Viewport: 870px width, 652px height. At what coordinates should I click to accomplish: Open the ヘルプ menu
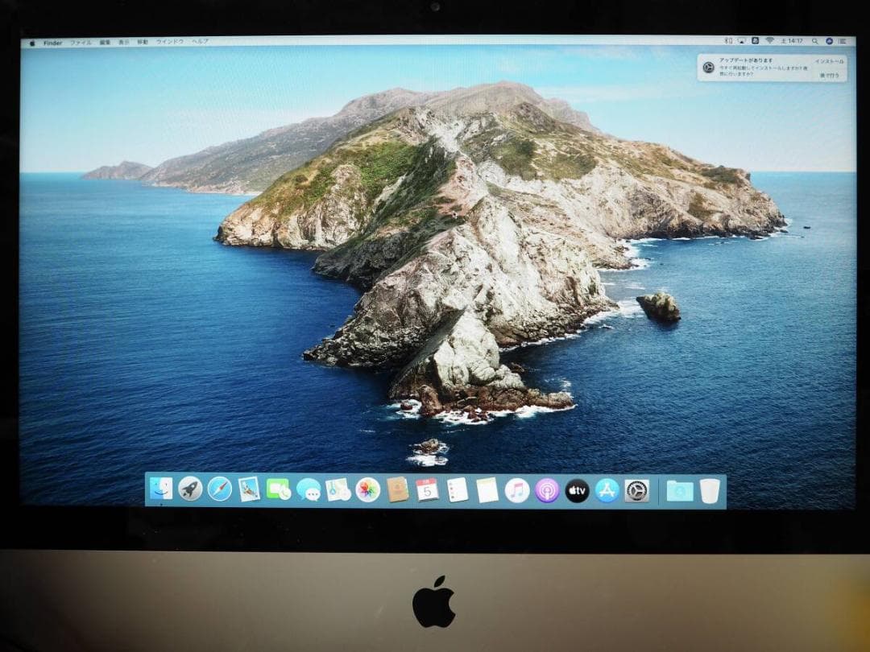[200, 40]
